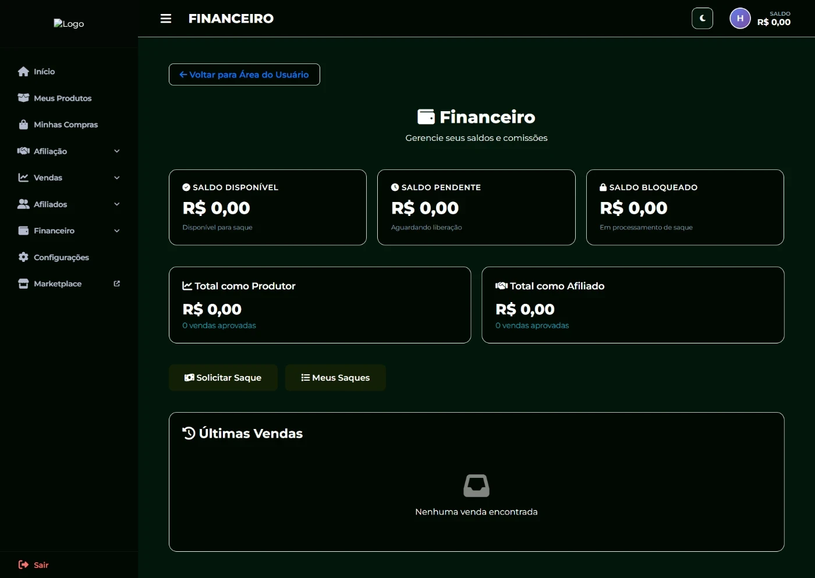Open Marketplace external link icon

[x=117, y=283]
